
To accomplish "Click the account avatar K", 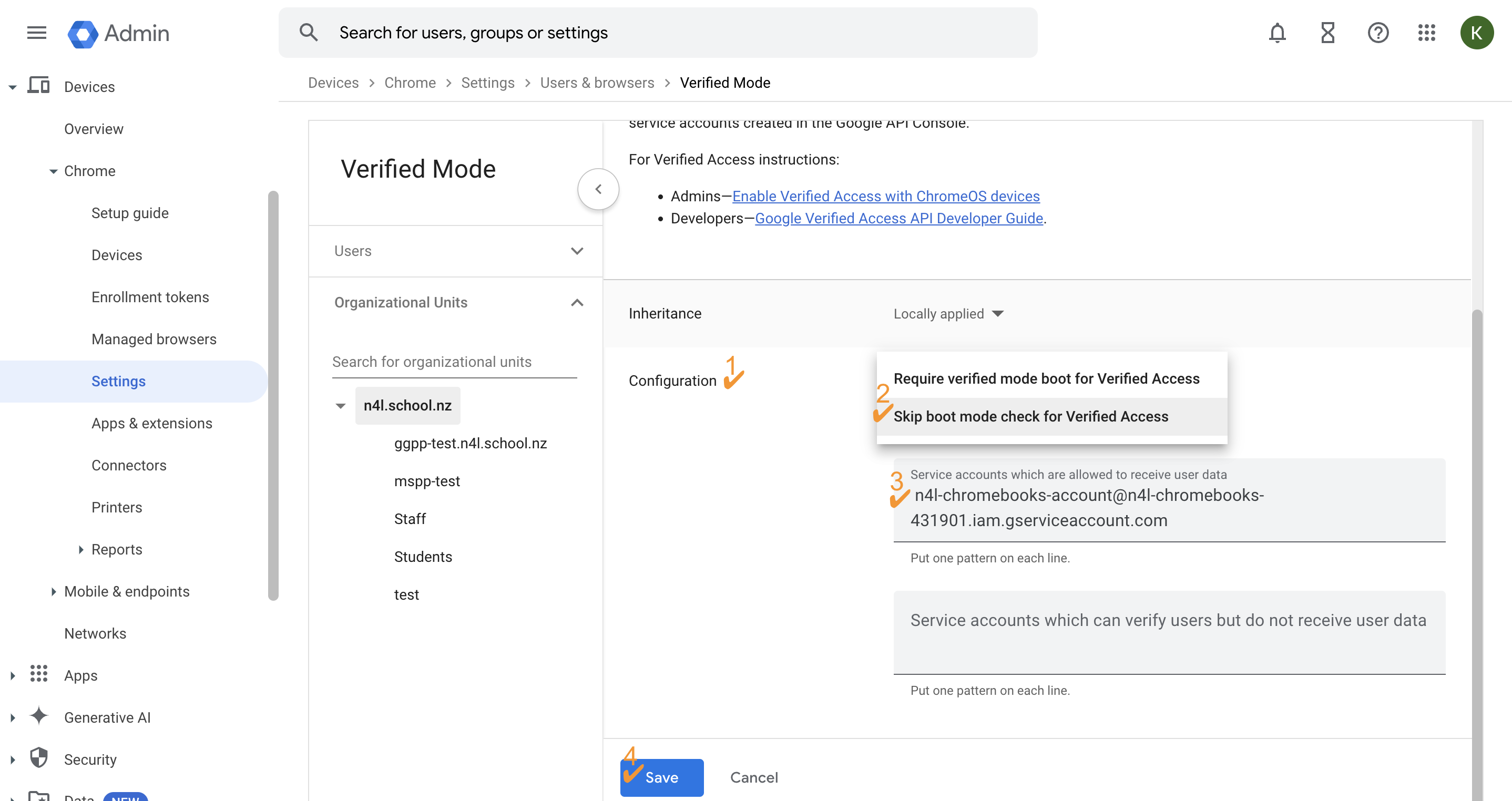I will click(1477, 33).
